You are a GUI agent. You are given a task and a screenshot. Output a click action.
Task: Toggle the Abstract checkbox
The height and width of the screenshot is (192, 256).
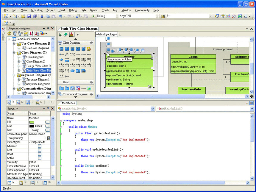click(40, 146)
